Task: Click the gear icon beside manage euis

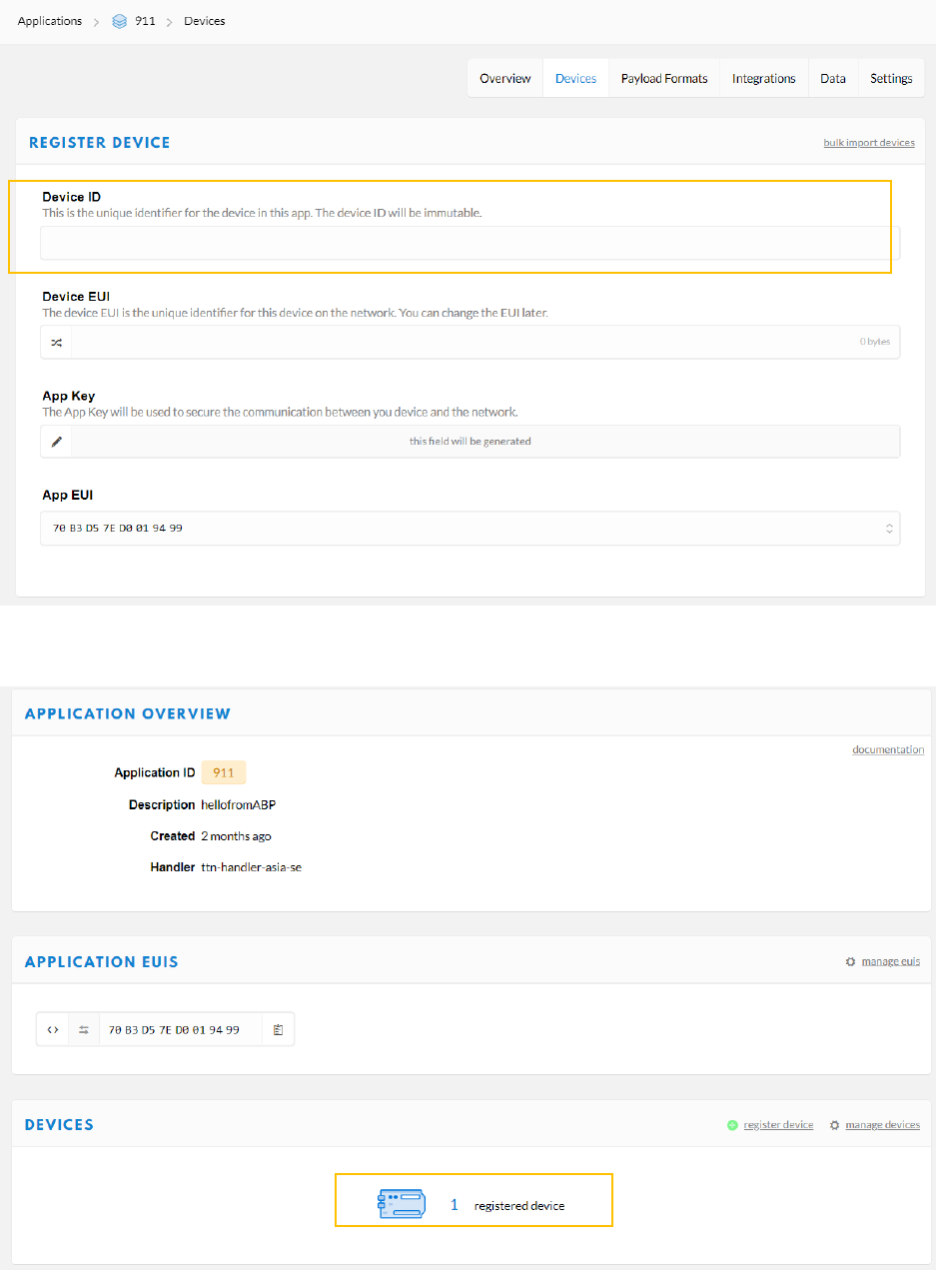Action: pyautogui.click(x=850, y=961)
